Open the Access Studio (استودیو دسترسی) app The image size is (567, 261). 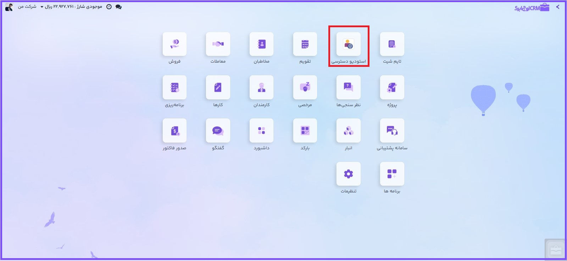tap(348, 44)
